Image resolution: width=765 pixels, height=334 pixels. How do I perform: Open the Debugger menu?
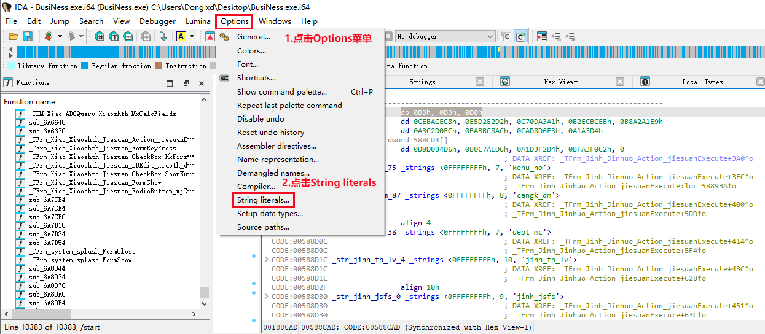coord(157,21)
